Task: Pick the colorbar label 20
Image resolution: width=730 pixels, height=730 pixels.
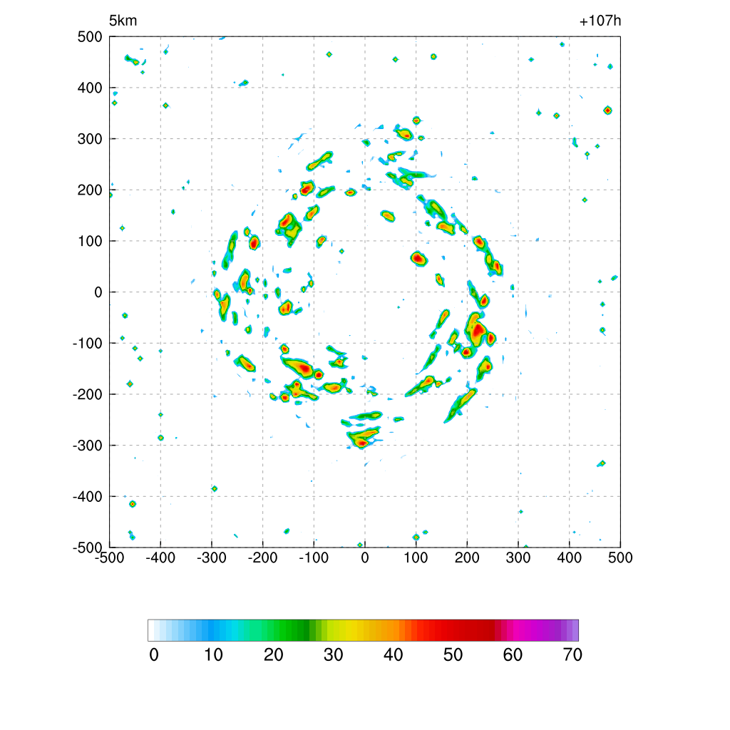Action: [274, 655]
